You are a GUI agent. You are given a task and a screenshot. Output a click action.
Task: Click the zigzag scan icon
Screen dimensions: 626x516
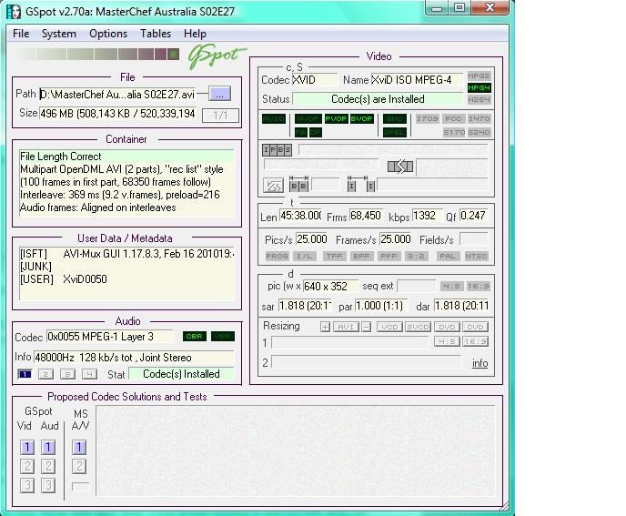click(x=273, y=186)
